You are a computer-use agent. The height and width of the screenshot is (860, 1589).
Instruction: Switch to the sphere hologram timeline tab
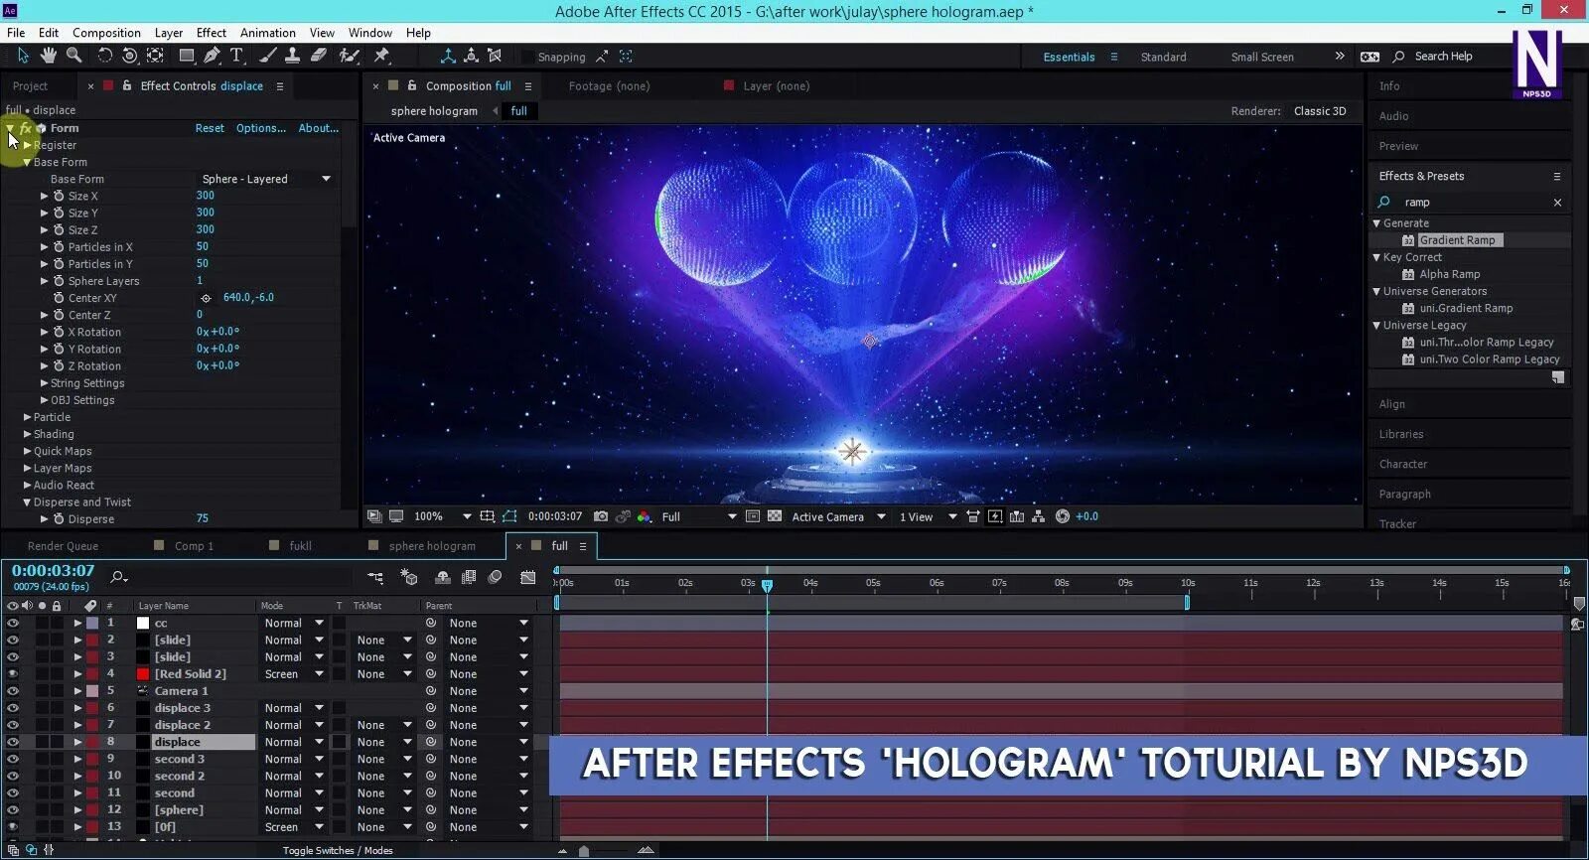(x=432, y=546)
